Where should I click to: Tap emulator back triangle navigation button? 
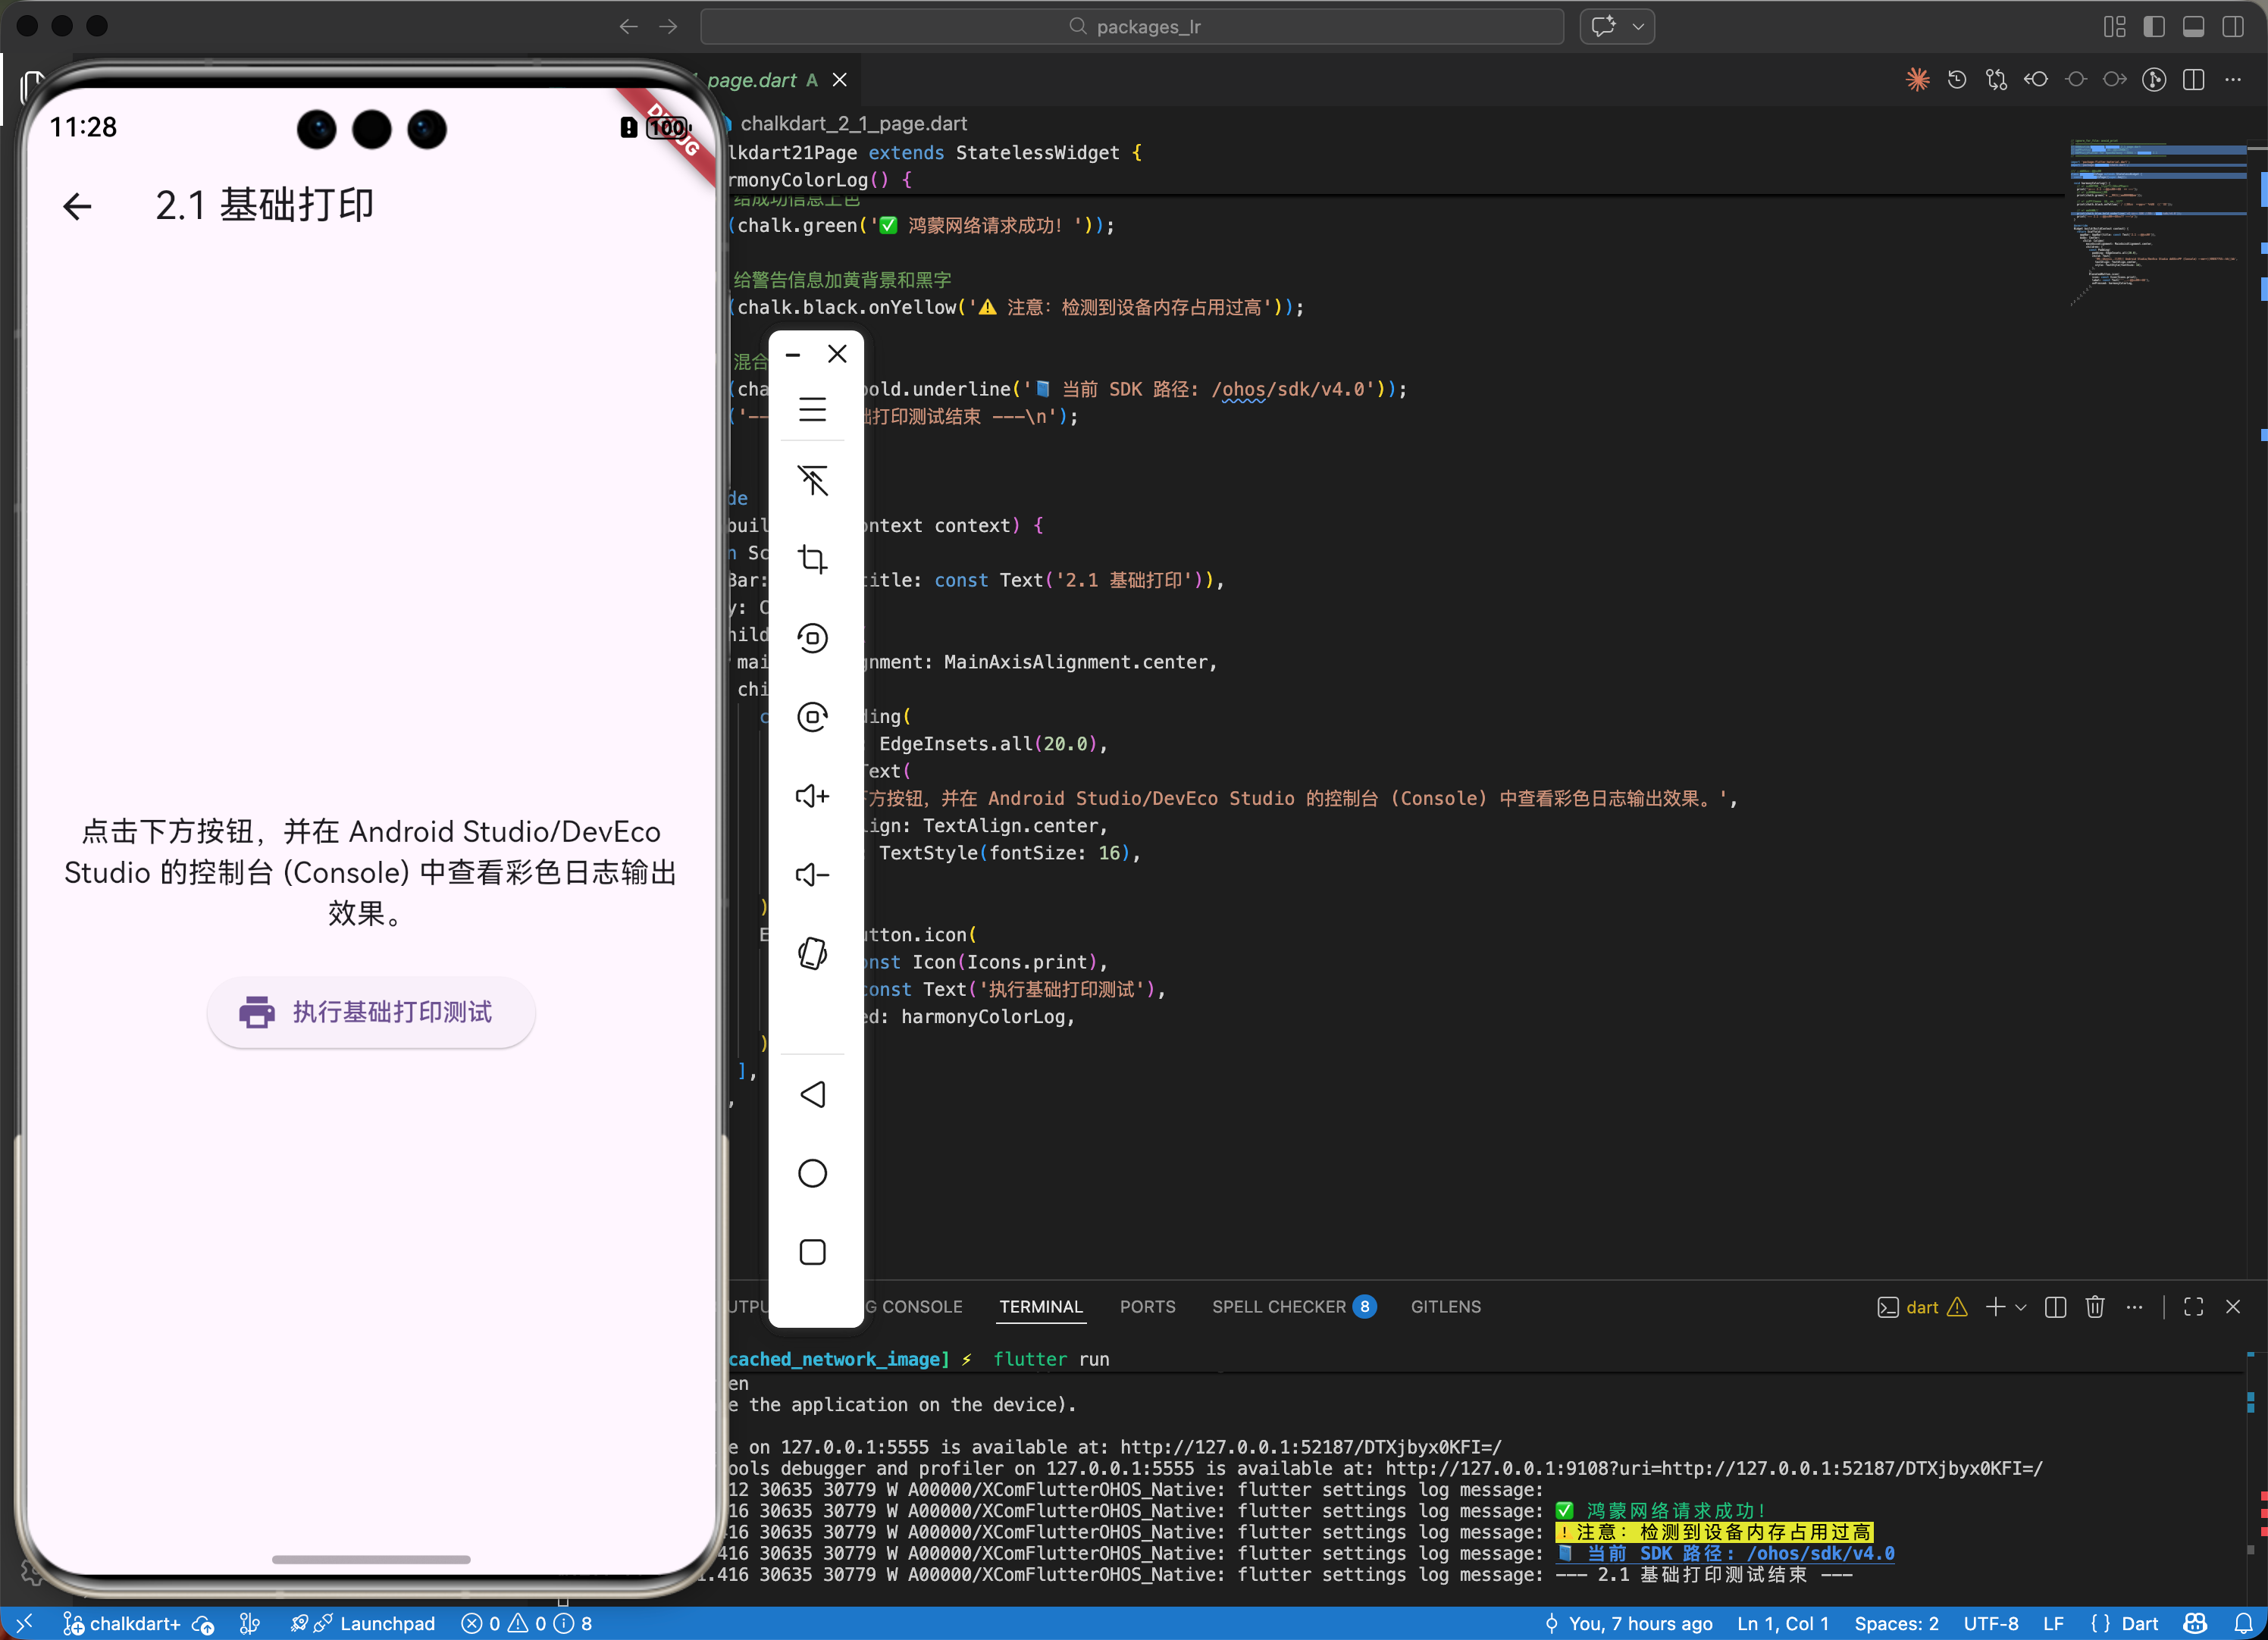(812, 1094)
